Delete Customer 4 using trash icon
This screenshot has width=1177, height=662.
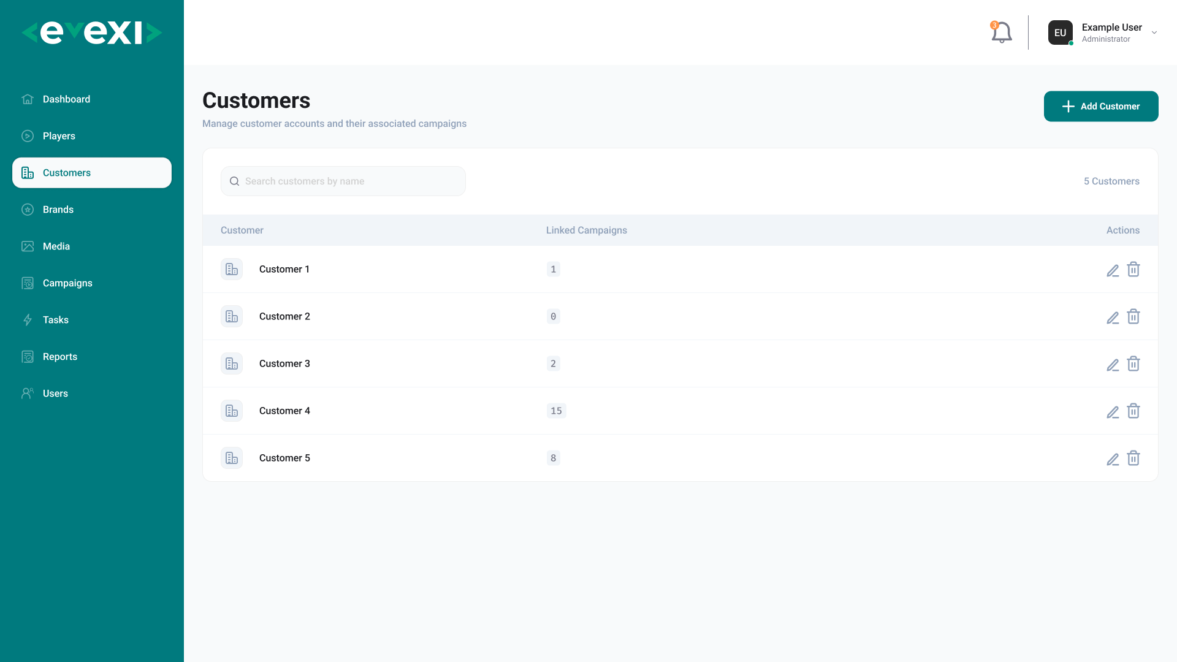point(1133,411)
